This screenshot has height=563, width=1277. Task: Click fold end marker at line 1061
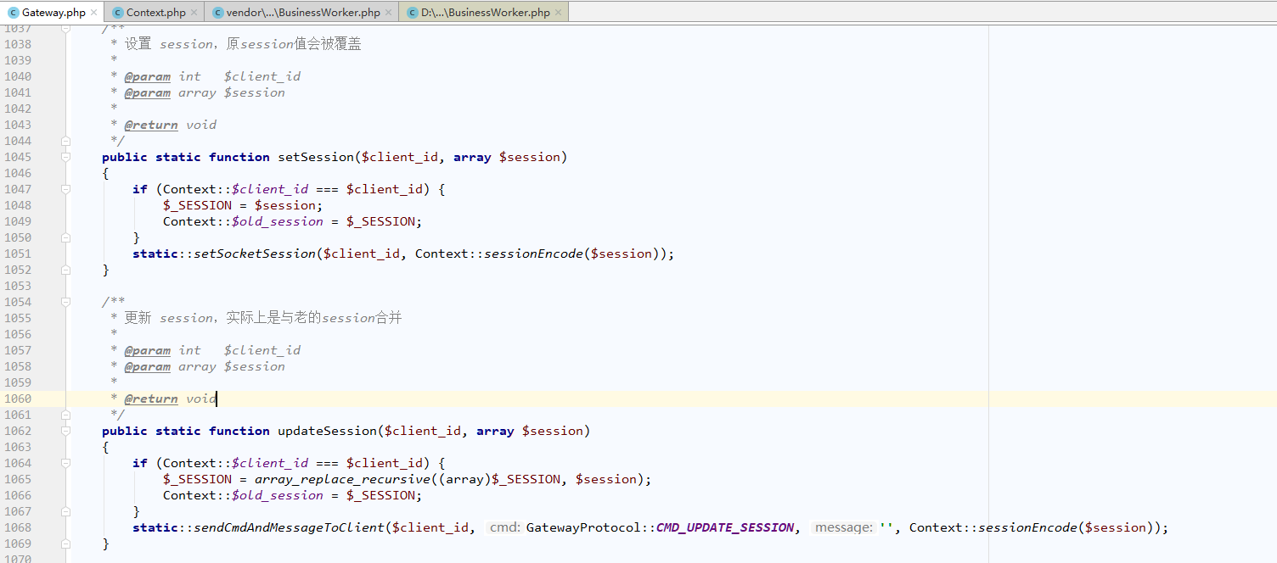point(65,415)
